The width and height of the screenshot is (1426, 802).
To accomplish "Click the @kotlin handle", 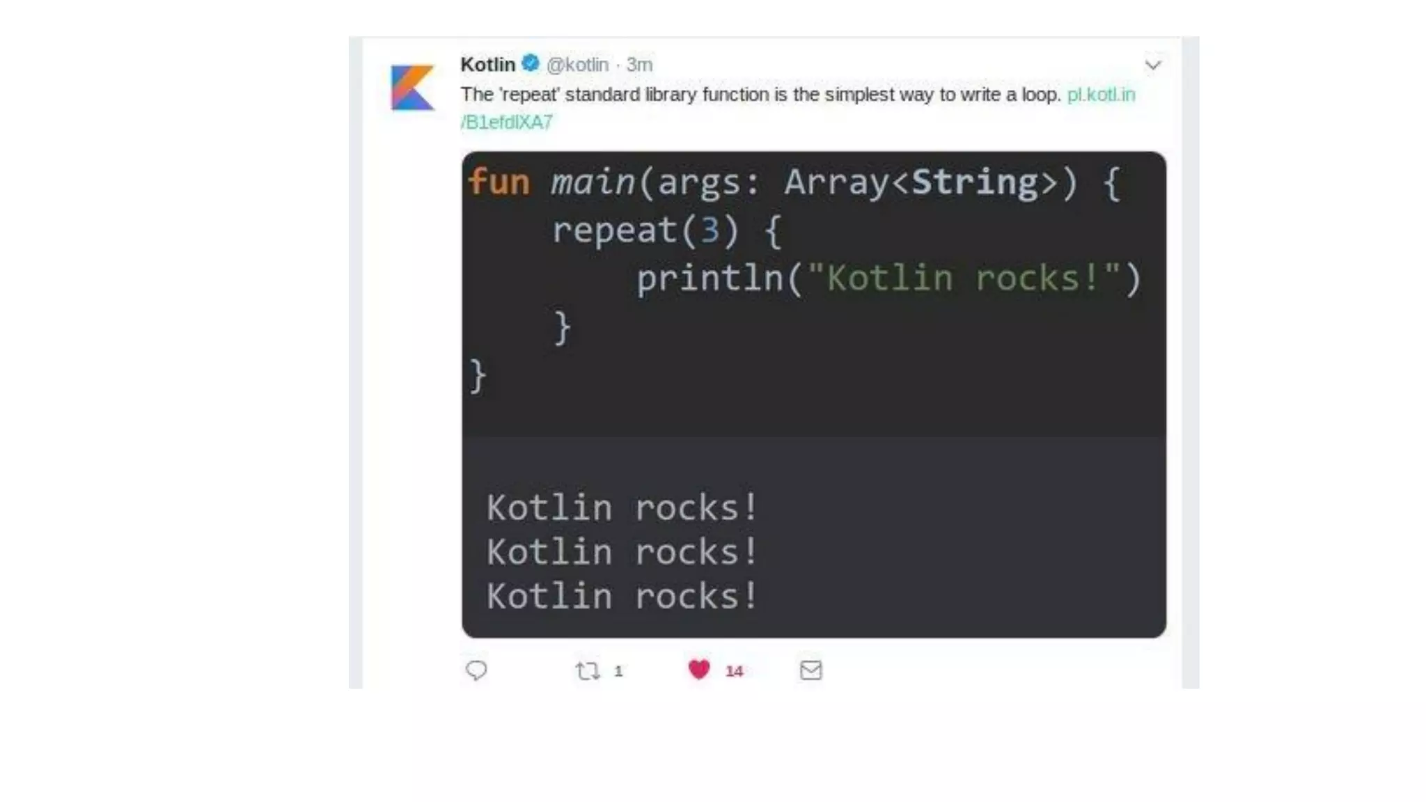I will [577, 65].
